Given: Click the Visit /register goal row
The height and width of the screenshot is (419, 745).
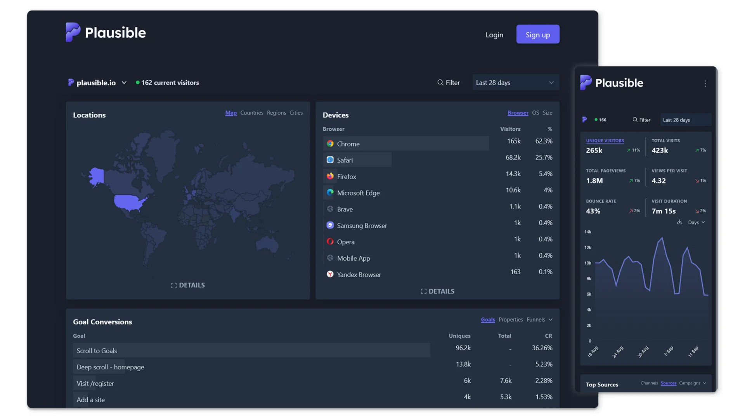Looking at the screenshot, I should coord(95,383).
